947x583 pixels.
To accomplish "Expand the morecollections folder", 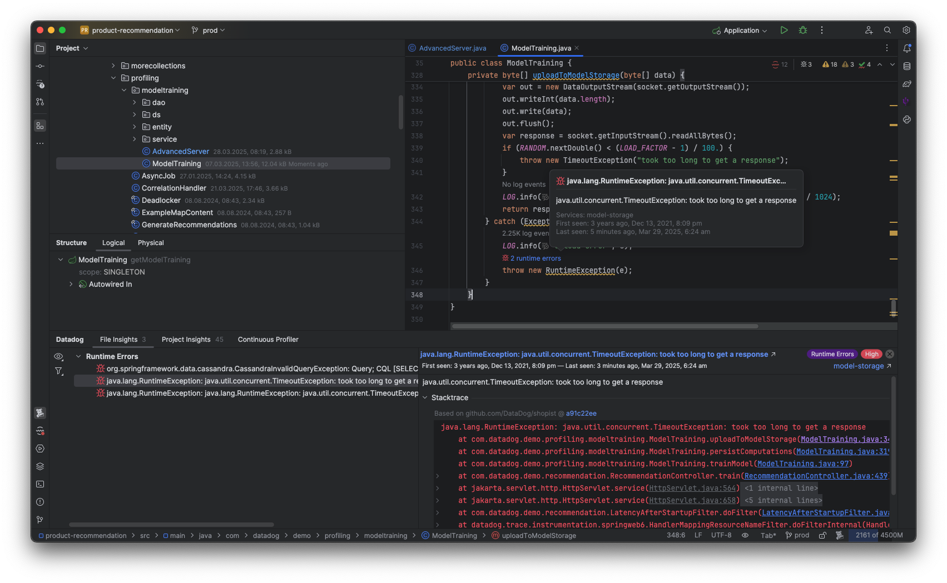I will coord(113,66).
